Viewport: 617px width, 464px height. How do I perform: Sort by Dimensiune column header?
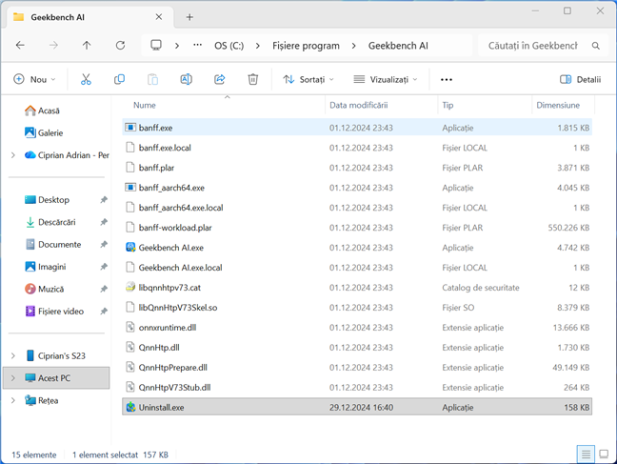pos(558,105)
